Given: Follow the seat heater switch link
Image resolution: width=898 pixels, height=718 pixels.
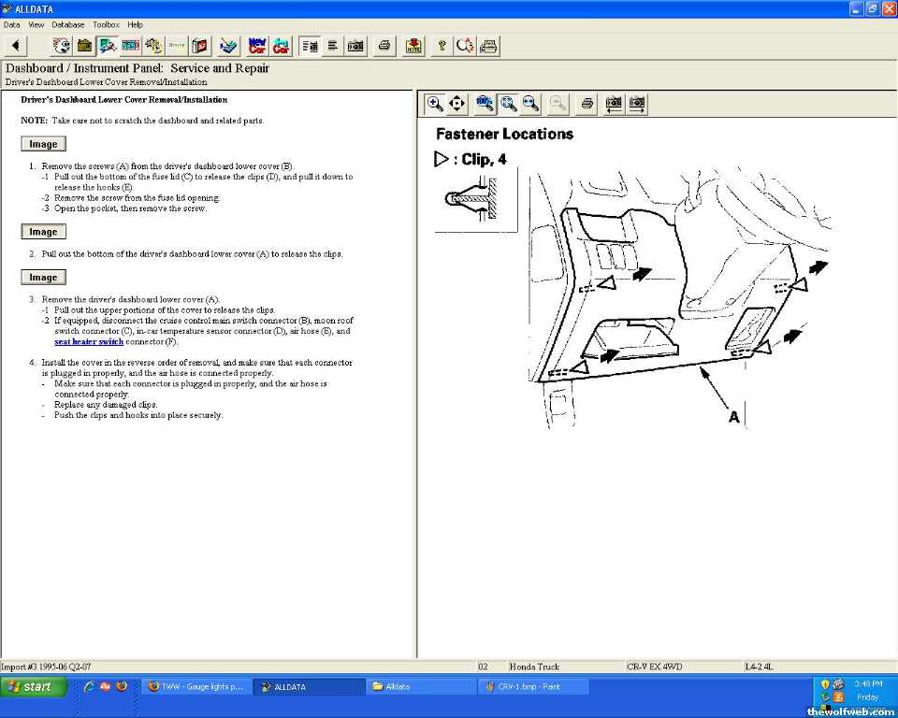Looking at the screenshot, I should click(89, 341).
